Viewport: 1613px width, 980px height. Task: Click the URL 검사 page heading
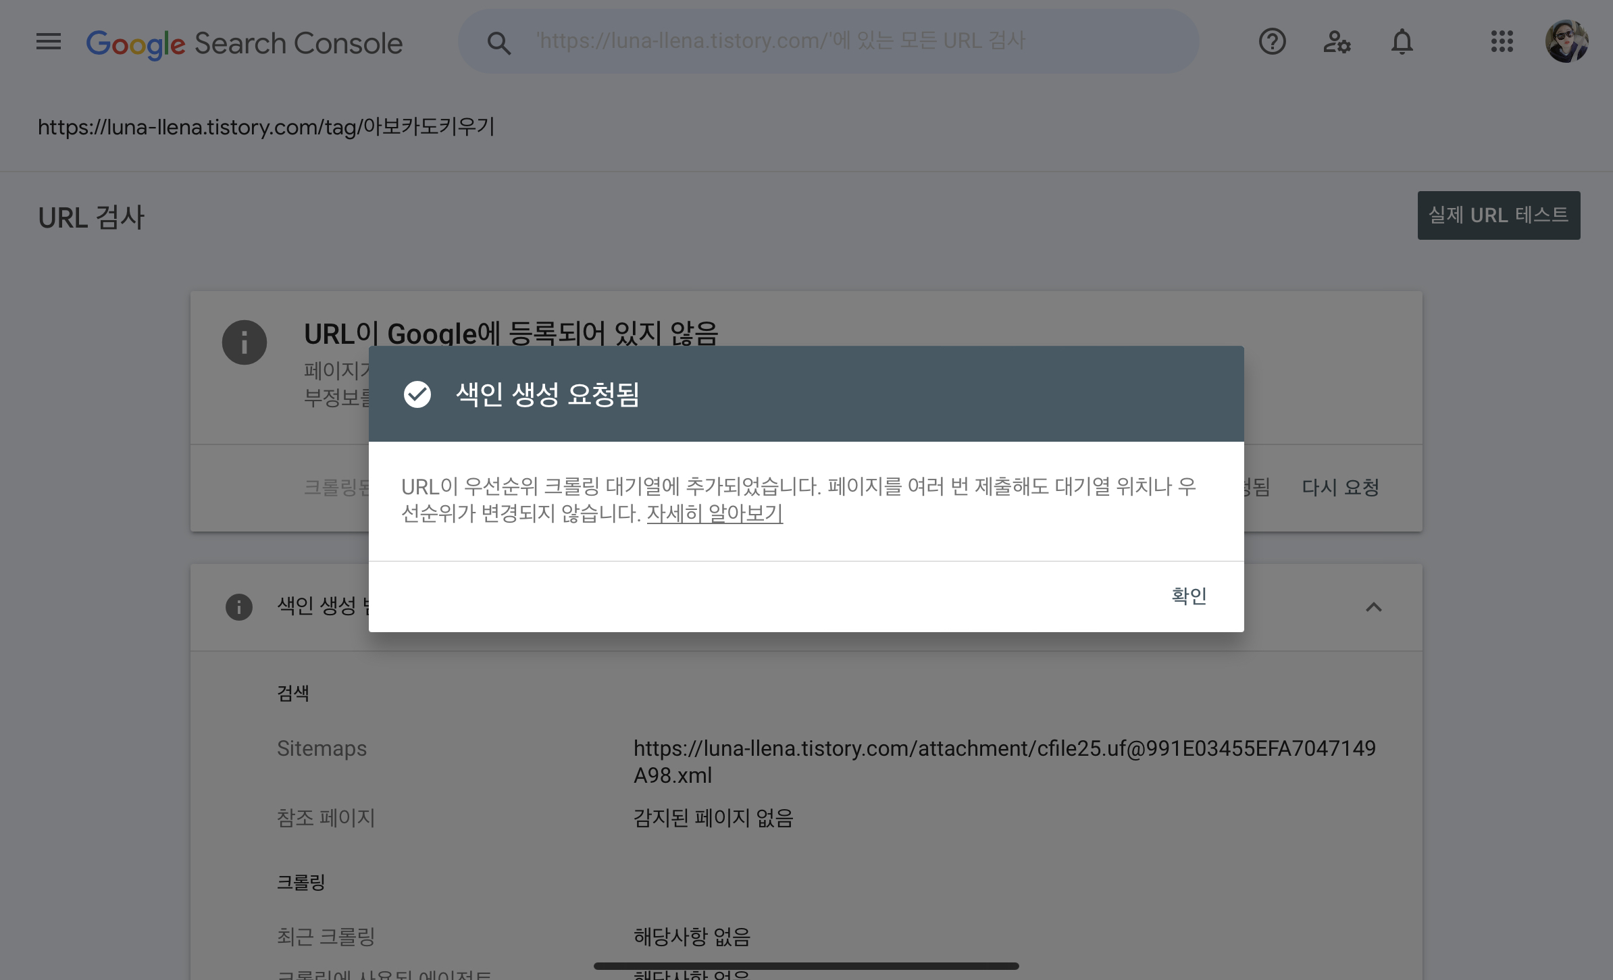coord(91,217)
